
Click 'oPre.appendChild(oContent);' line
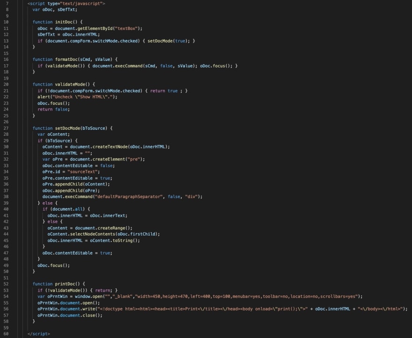(76, 184)
